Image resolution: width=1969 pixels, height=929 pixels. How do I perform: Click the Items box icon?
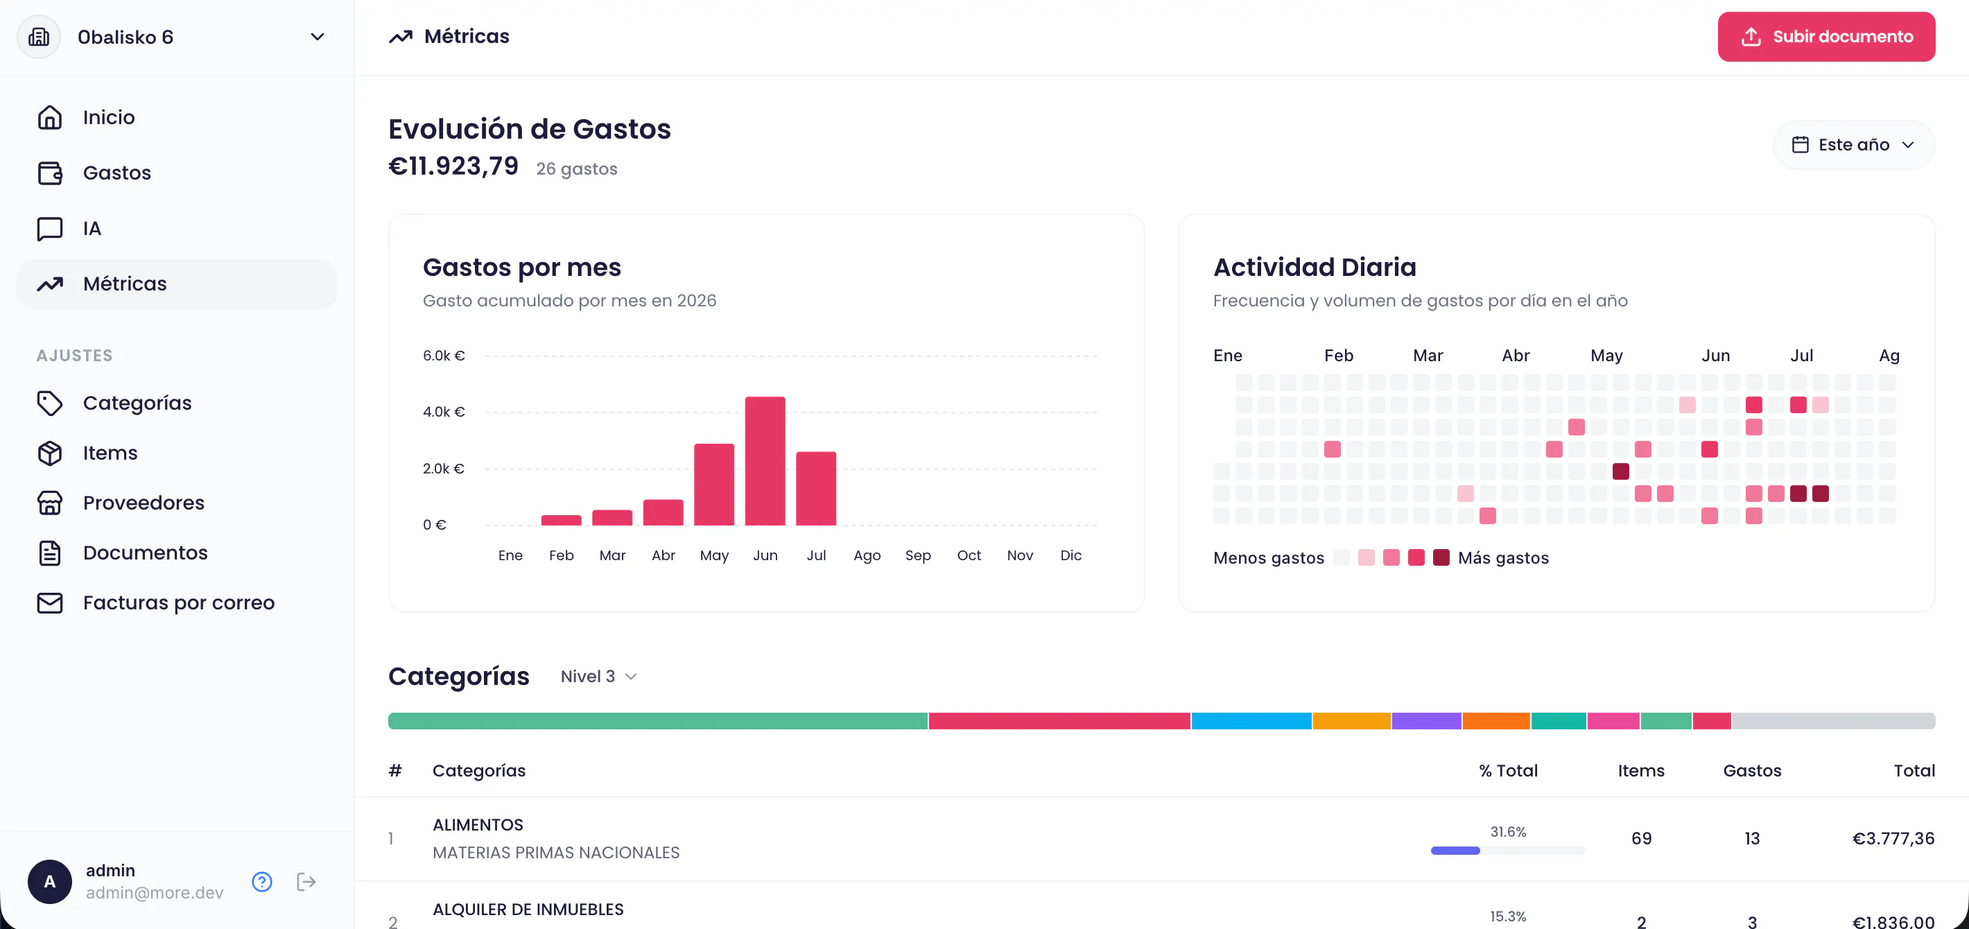click(x=50, y=453)
